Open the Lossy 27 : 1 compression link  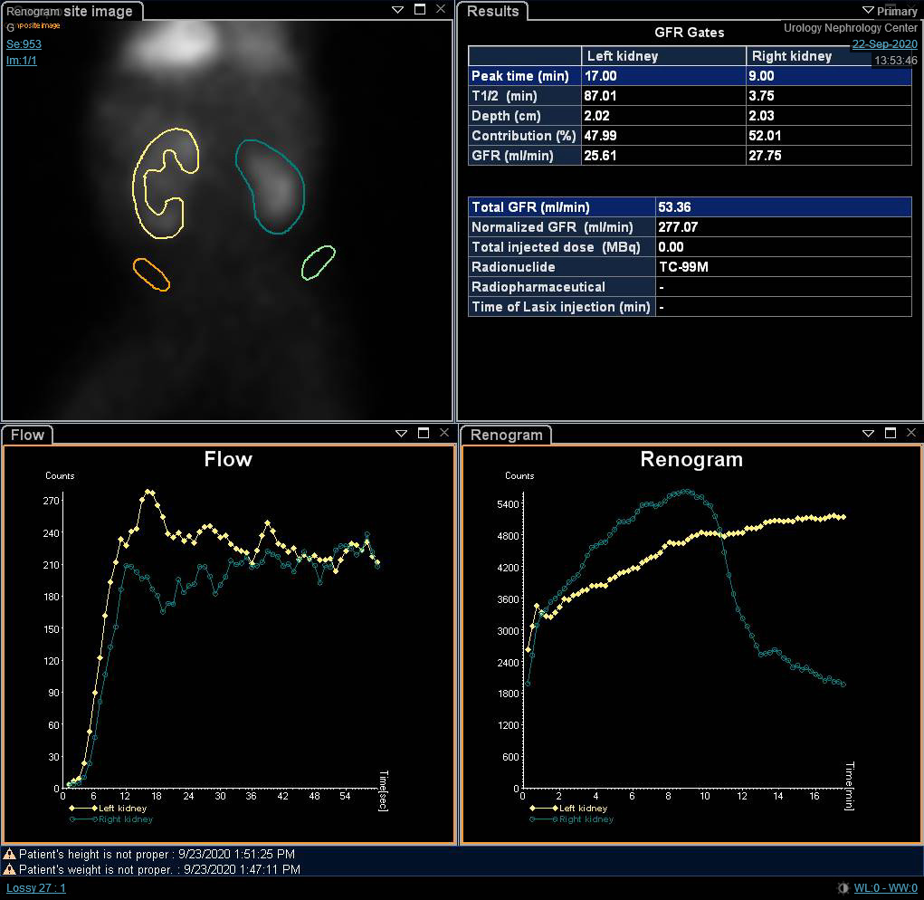(36, 888)
